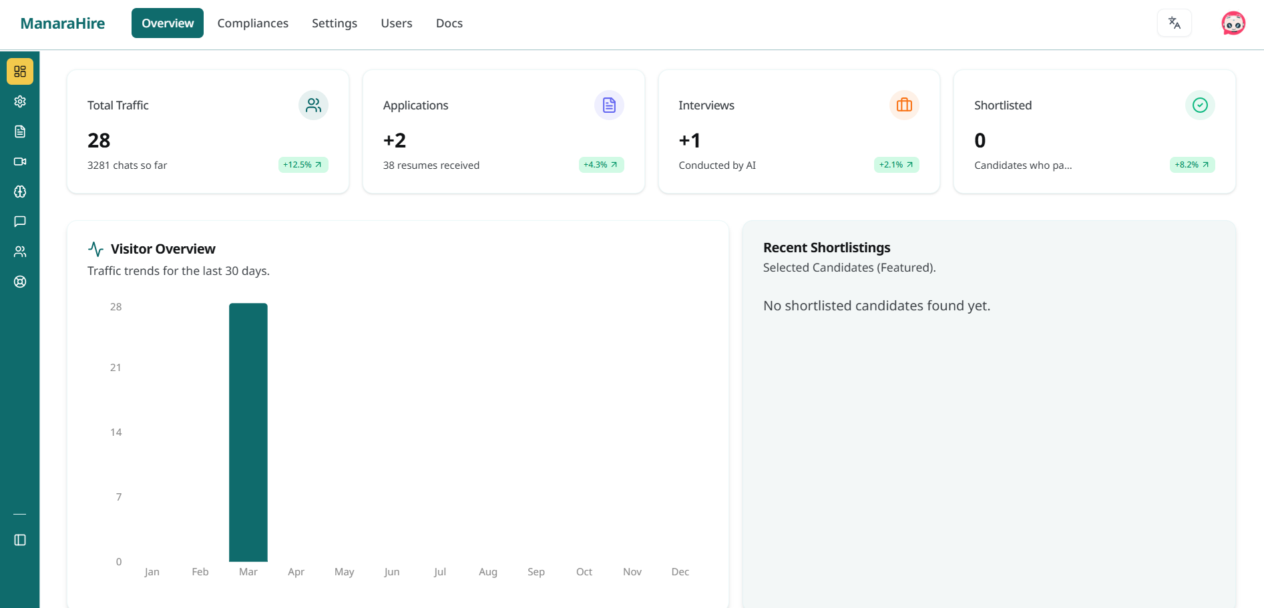Open the document icon in sidebar
This screenshot has height=608, width=1264.
pos(20,131)
